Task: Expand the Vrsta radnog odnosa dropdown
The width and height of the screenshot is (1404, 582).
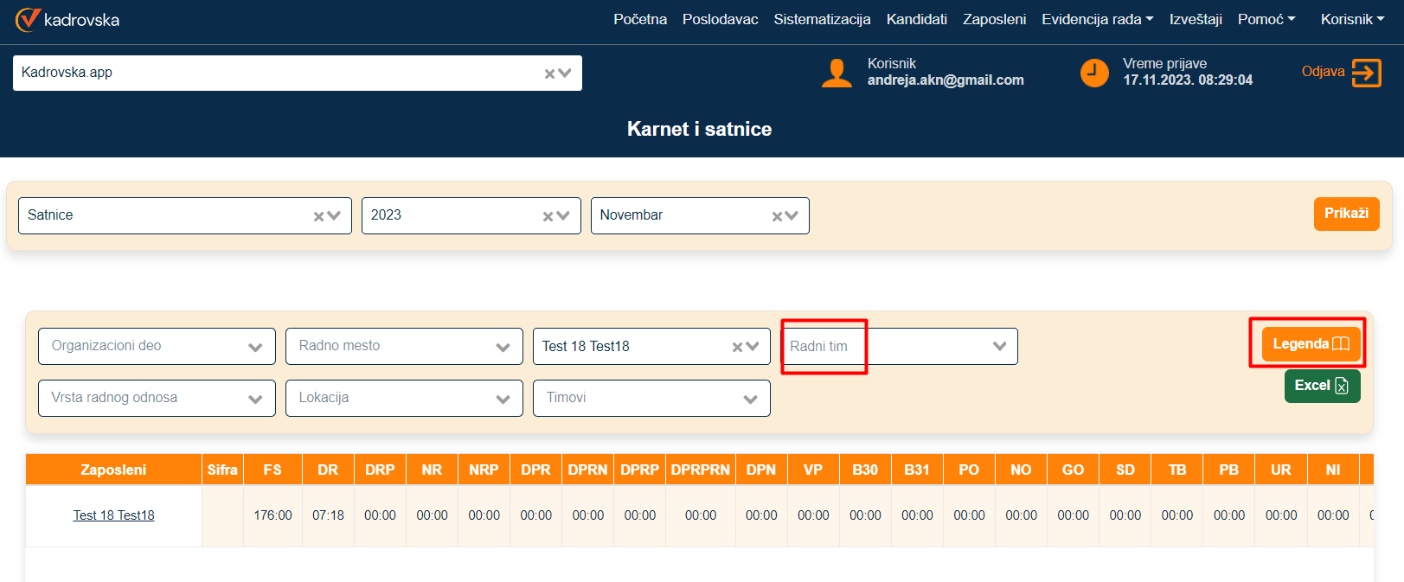Action: click(255, 399)
